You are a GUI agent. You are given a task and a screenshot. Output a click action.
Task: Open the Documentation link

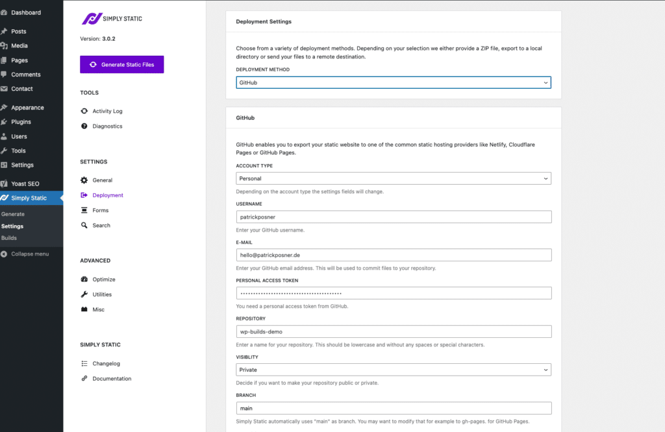[112, 379]
